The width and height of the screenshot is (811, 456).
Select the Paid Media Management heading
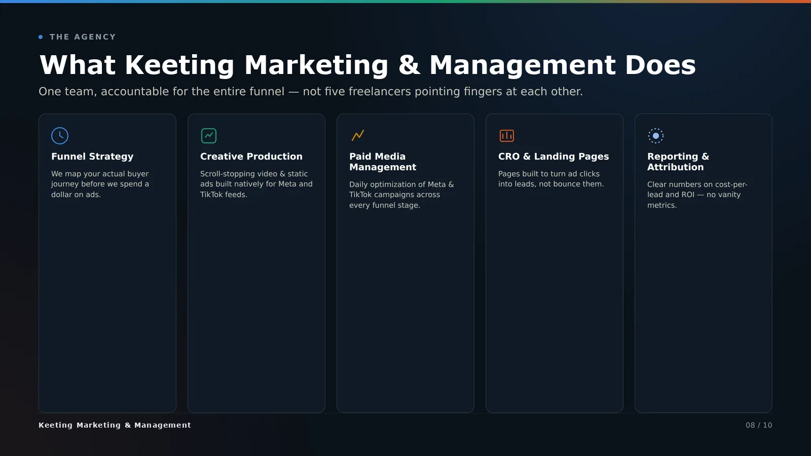tap(383, 162)
